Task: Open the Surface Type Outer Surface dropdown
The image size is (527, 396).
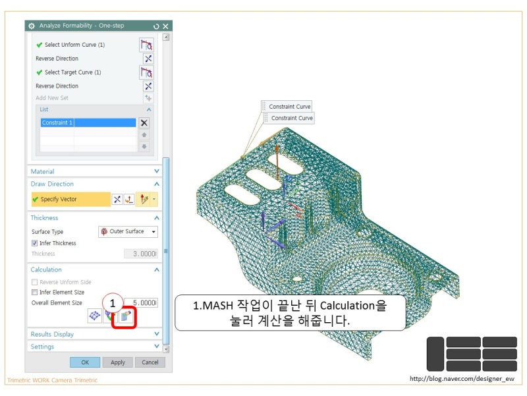Action: pos(128,232)
